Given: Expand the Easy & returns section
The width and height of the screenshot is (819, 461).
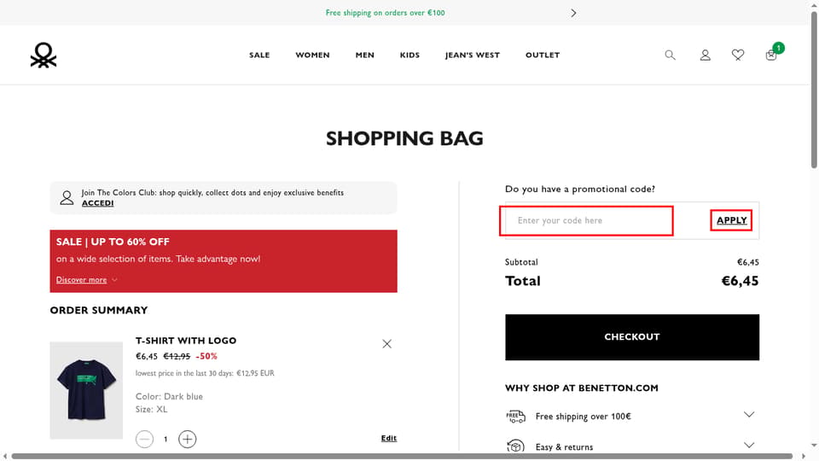Looking at the screenshot, I should pos(748,446).
